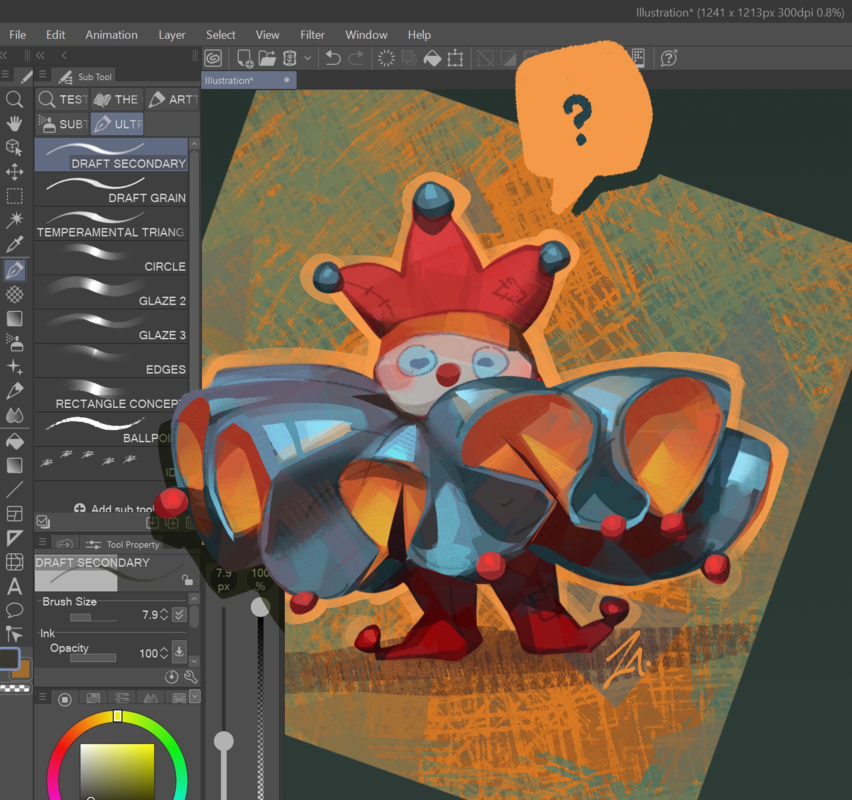Choose the Balloon tool

(14, 610)
